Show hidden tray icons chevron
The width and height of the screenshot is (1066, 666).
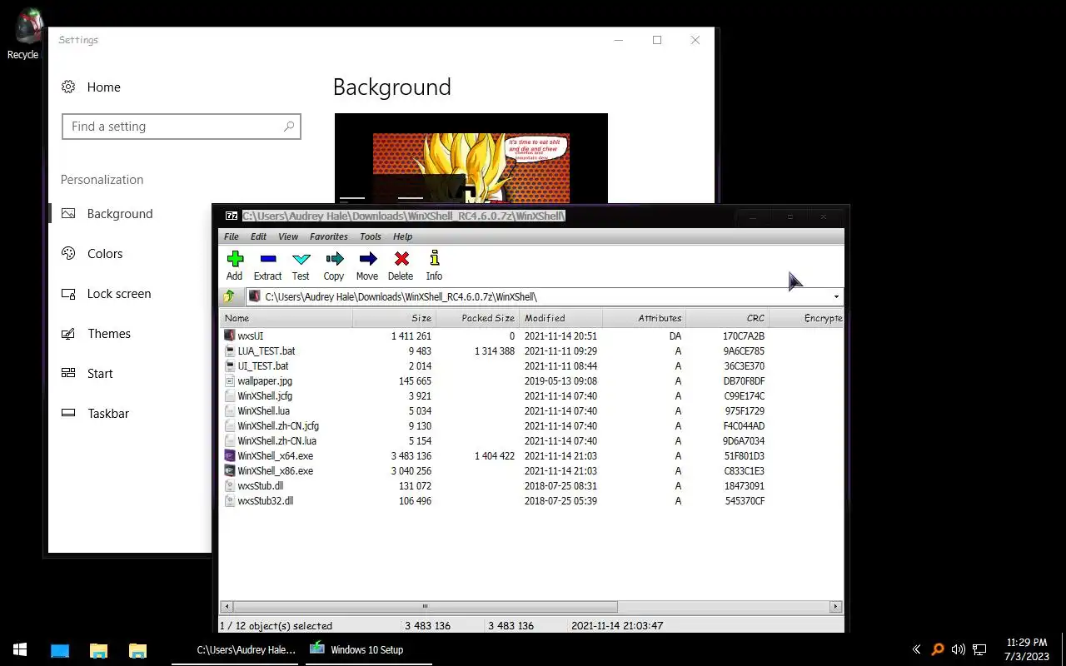click(917, 649)
